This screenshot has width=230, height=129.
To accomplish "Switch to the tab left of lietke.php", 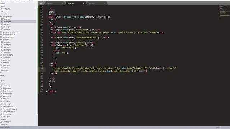I will coord(55,3).
